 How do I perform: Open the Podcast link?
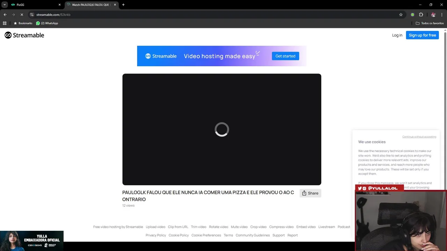click(344, 227)
